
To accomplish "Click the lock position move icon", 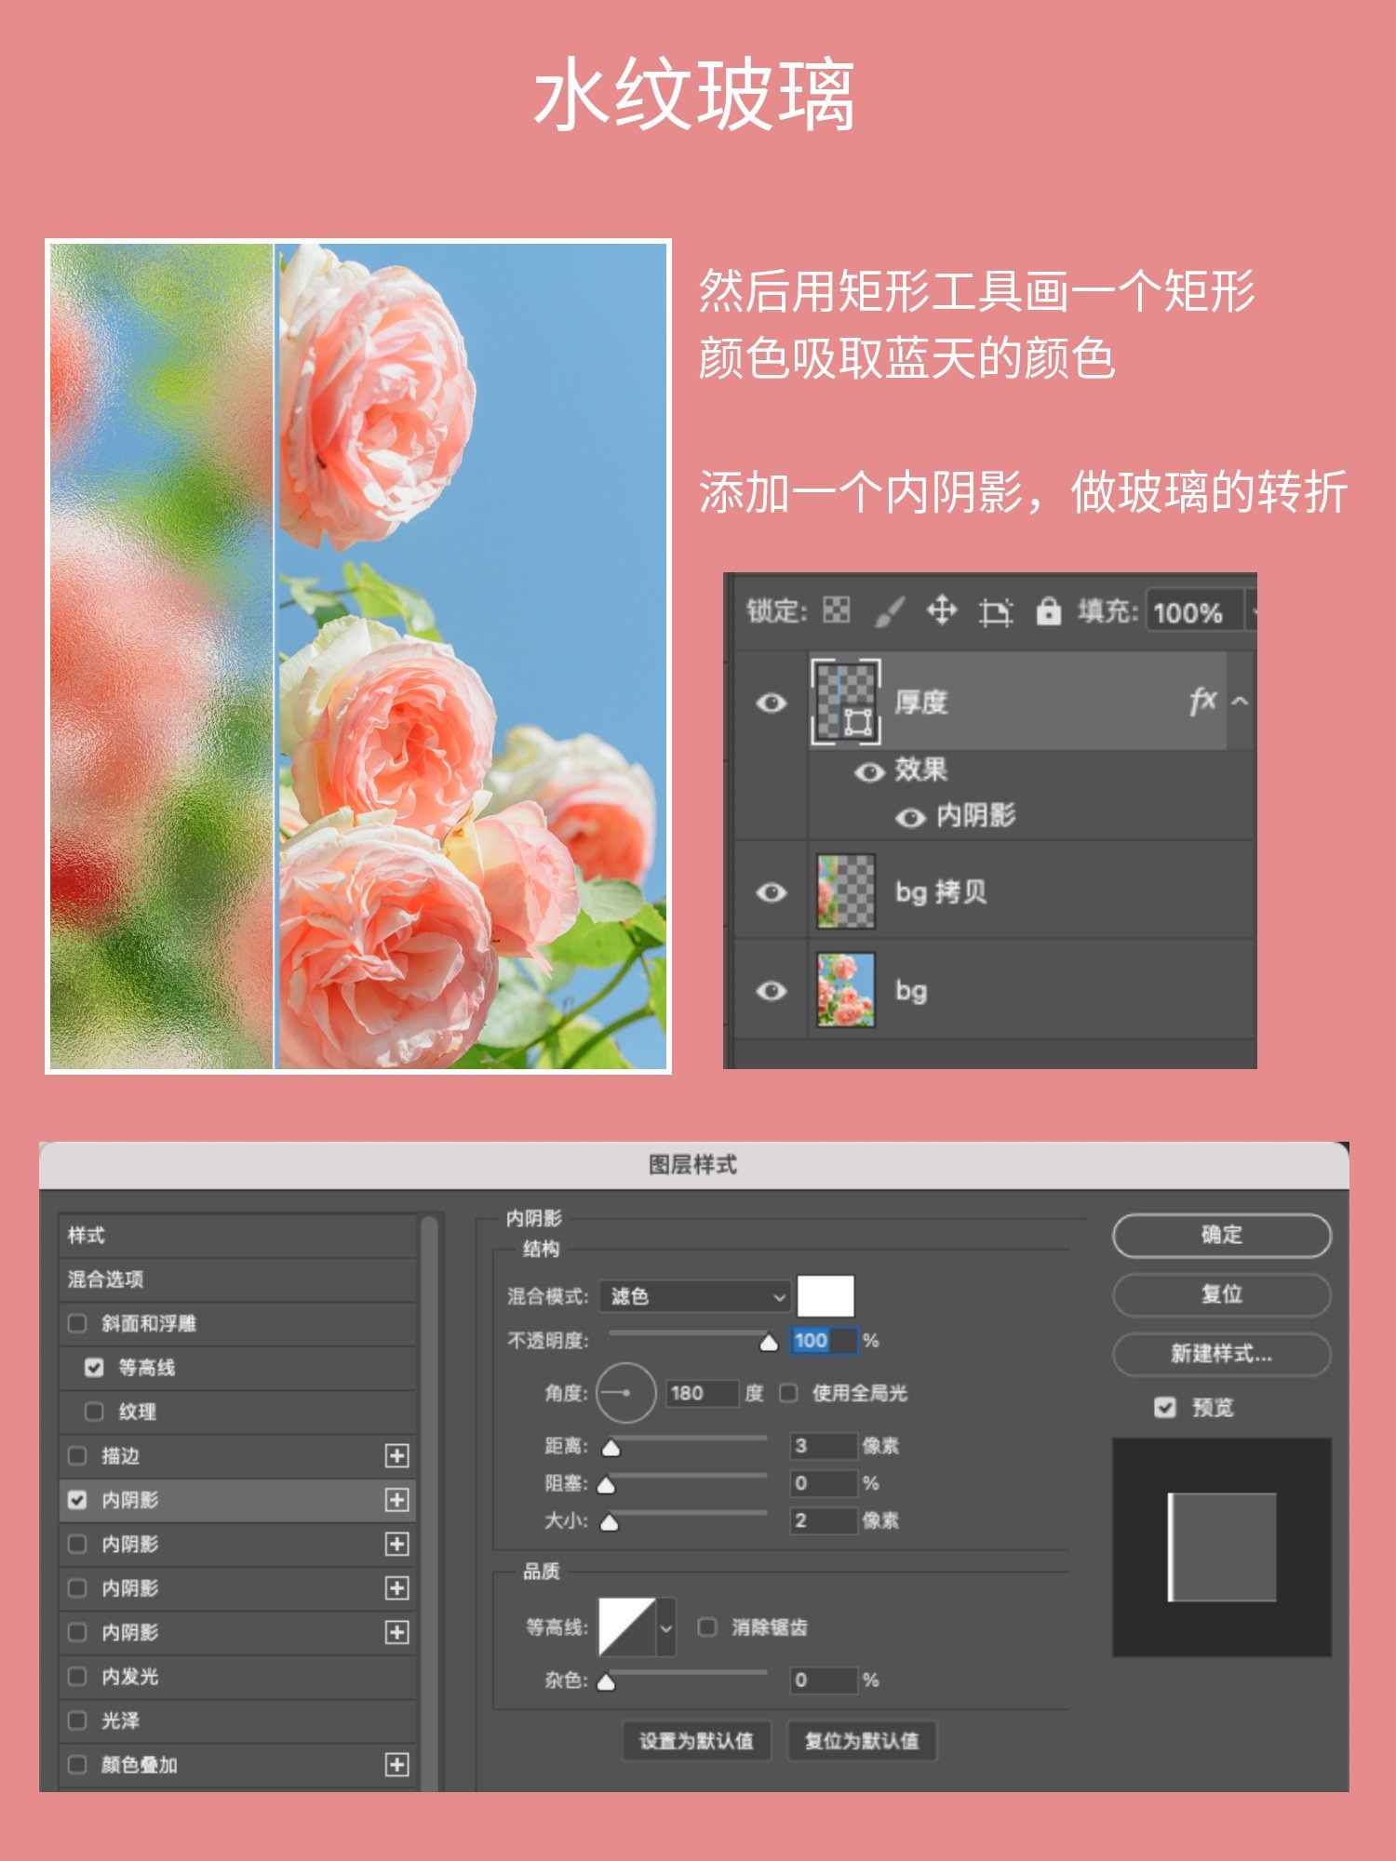I will pyautogui.click(x=942, y=611).
